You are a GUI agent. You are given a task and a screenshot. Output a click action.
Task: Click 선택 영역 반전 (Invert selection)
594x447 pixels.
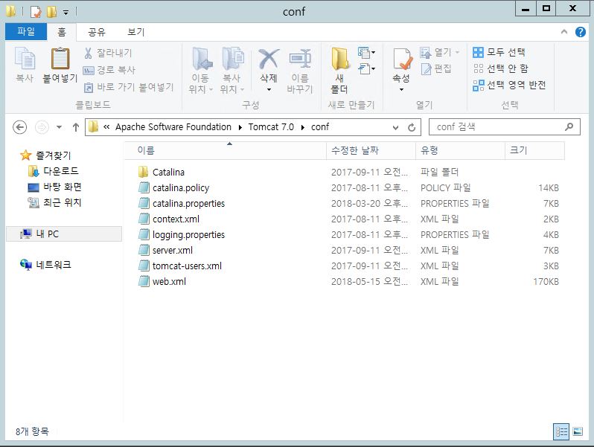509,85
